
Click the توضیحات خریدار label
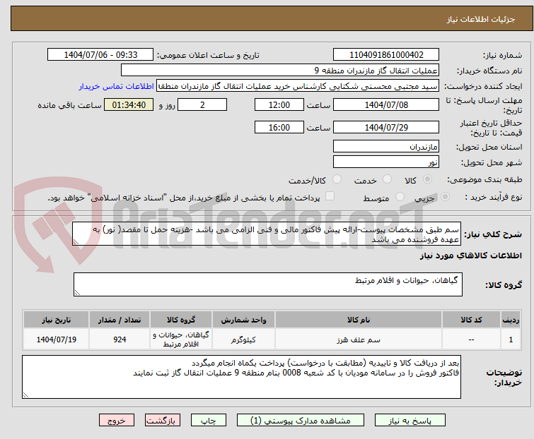coord(504,377)
